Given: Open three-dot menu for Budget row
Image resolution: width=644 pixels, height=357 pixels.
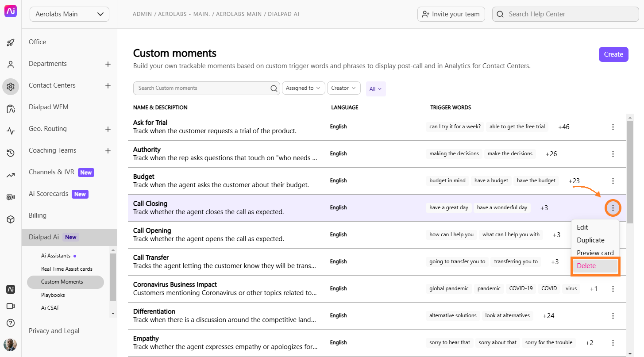Looking at the screenshot, I should click(x=613, y=181).
